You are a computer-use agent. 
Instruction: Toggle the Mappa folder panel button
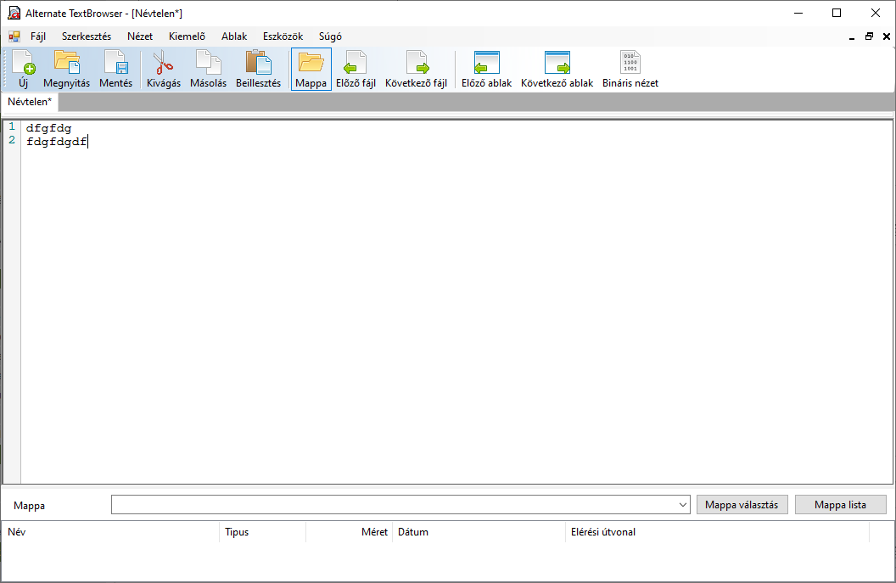(311, 69)
